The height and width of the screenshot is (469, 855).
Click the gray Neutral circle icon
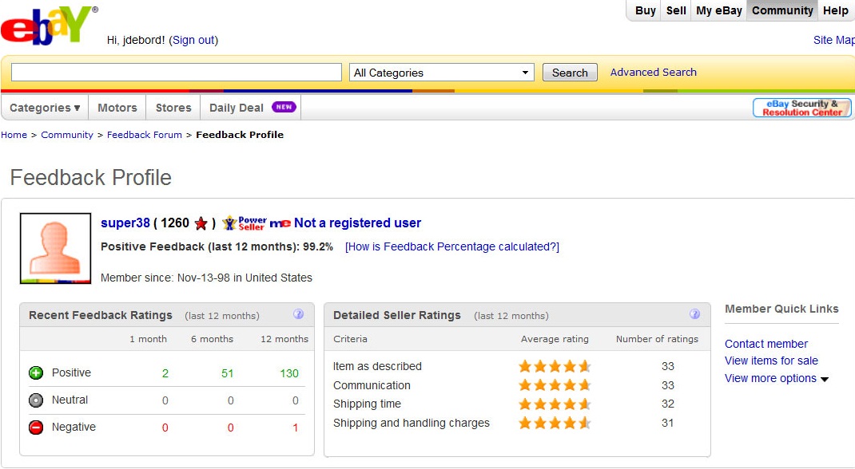point(36,400)
